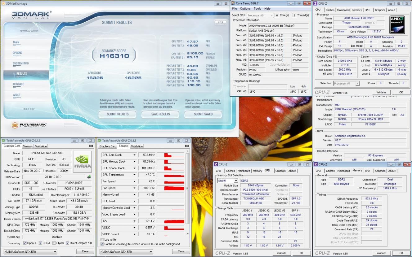412x257 pixels.
Task: Click the GPU-Z Sensors vertical scrollbar
Action: point(187,192)
